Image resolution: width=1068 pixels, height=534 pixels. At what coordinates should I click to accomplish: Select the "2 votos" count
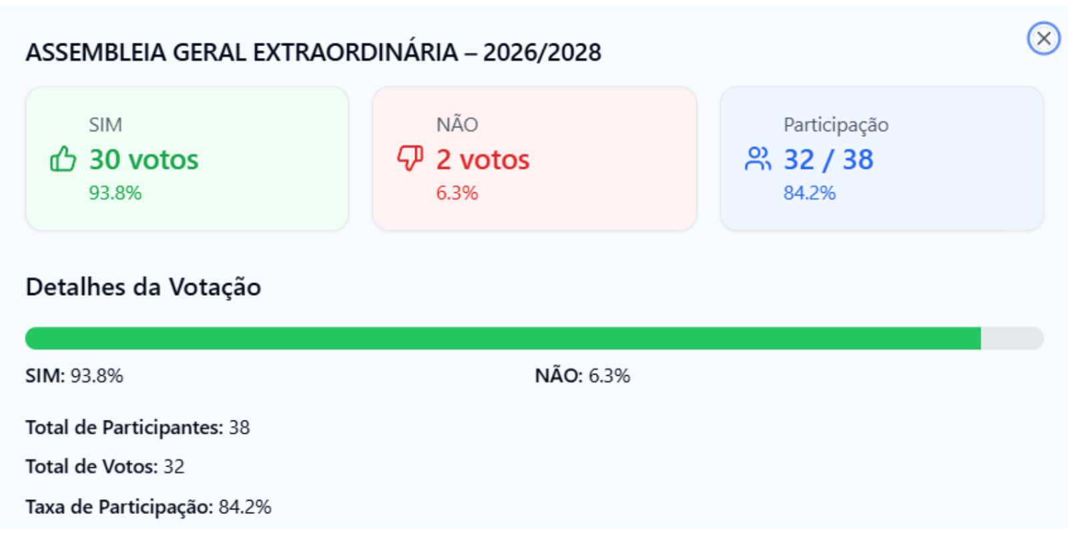click(x=483, y=160)
